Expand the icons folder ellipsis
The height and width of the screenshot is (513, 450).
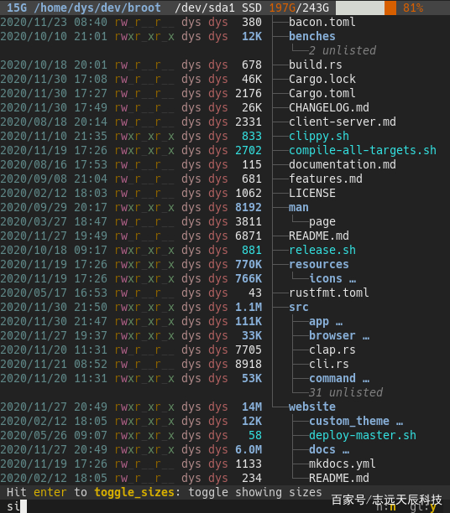point(353,279)
